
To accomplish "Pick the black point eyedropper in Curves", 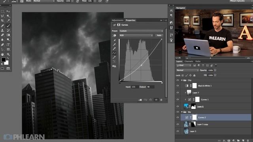I will coord(114,40).
